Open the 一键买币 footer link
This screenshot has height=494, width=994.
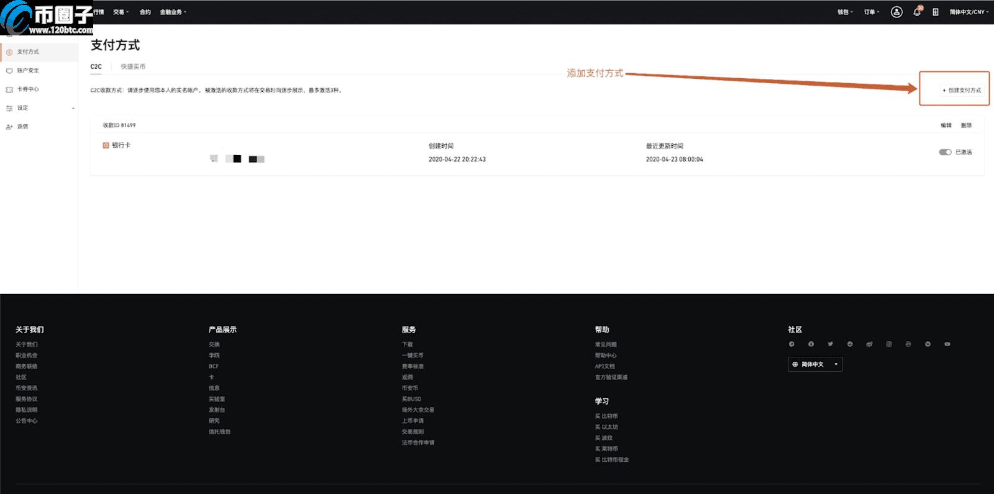(413, 356)
